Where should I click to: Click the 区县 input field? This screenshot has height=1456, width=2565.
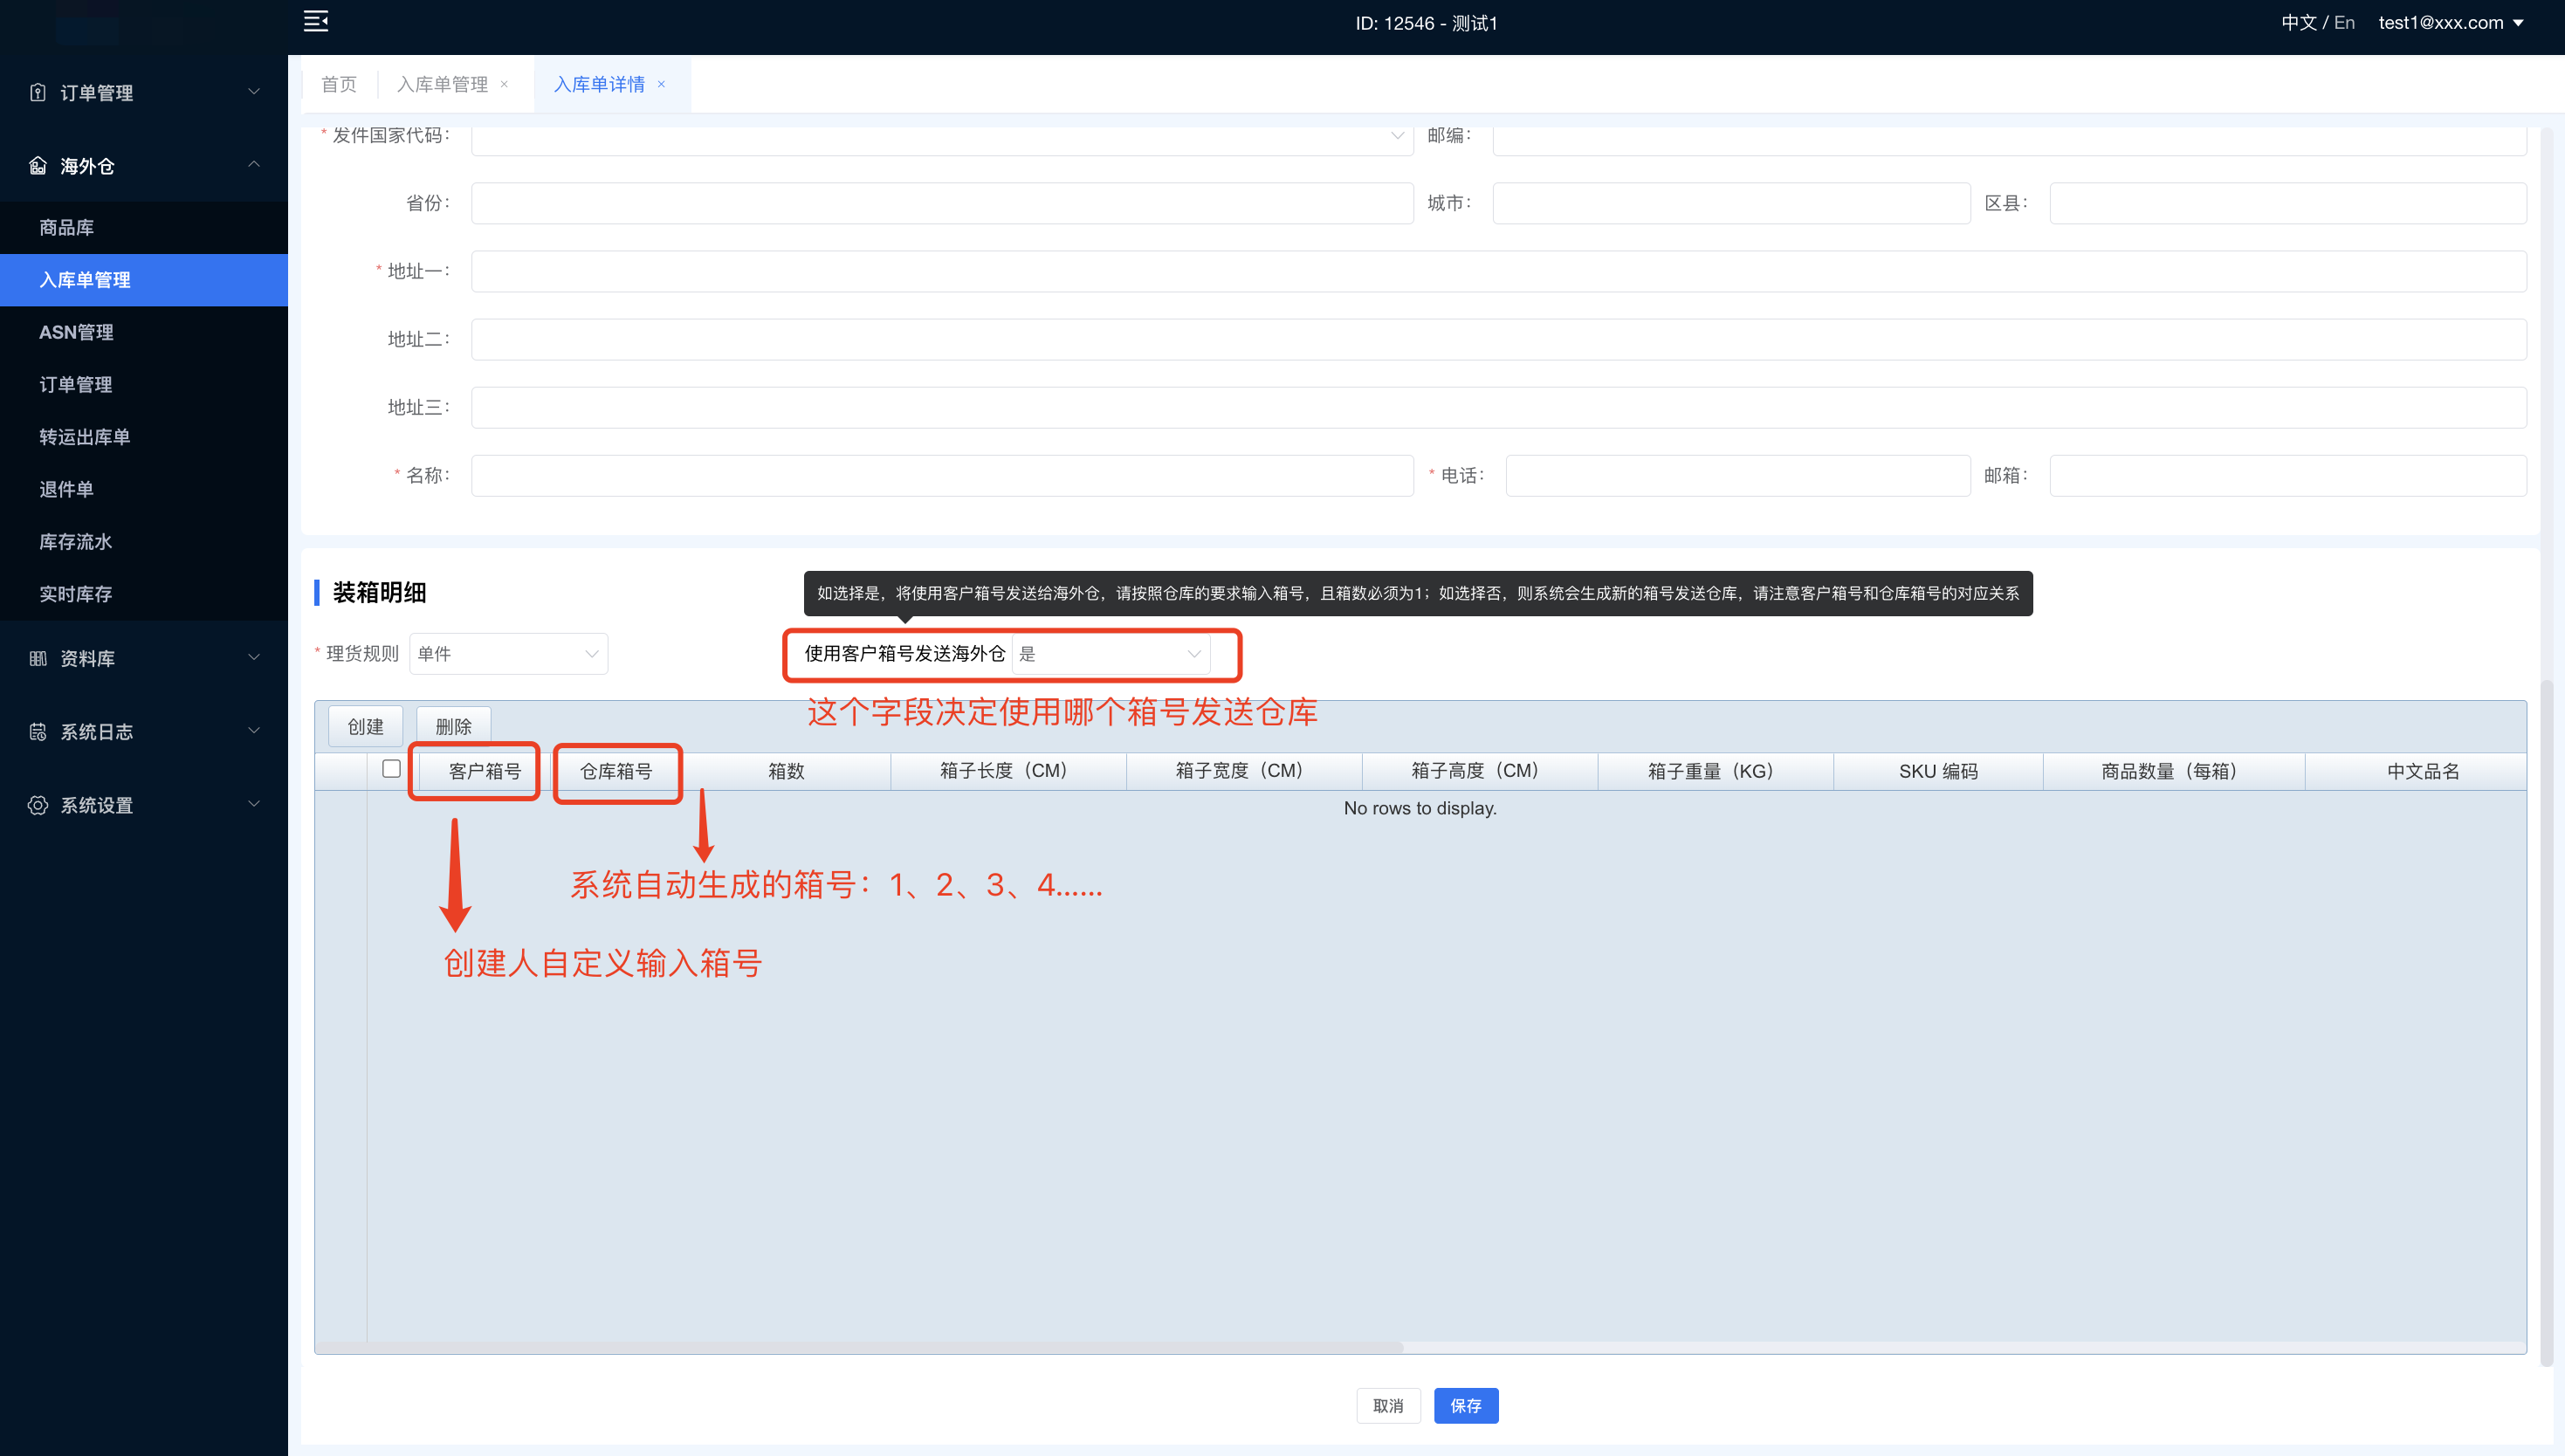[2288, 203]
